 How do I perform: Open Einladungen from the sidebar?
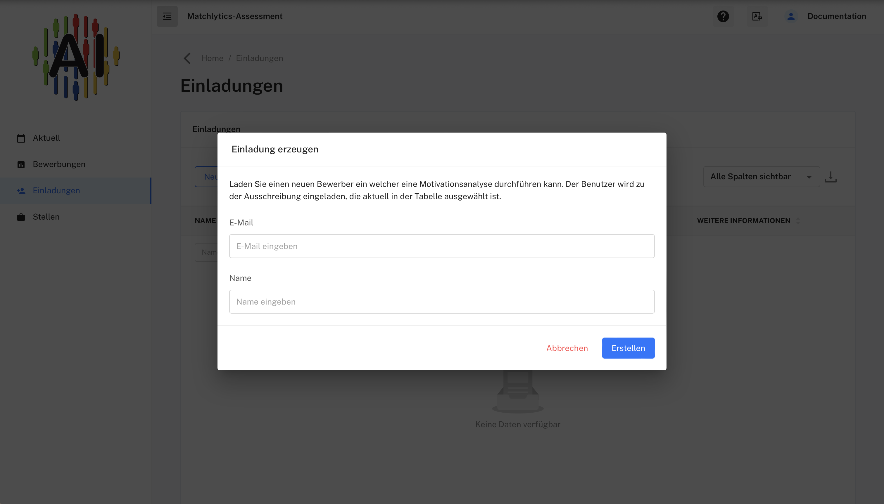(56, 190)
